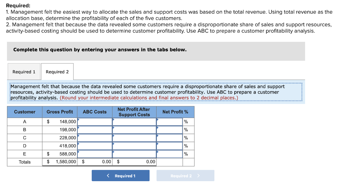Click the Net Profit After Support Costs header
Screen dimensions: 357x192
coord(134,112)
